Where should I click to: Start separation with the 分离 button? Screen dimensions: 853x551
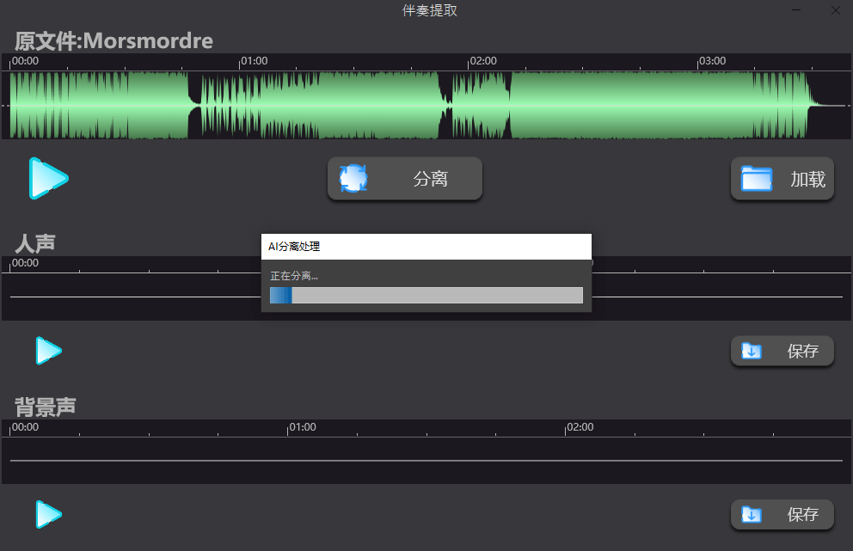(x=404, y=179)
